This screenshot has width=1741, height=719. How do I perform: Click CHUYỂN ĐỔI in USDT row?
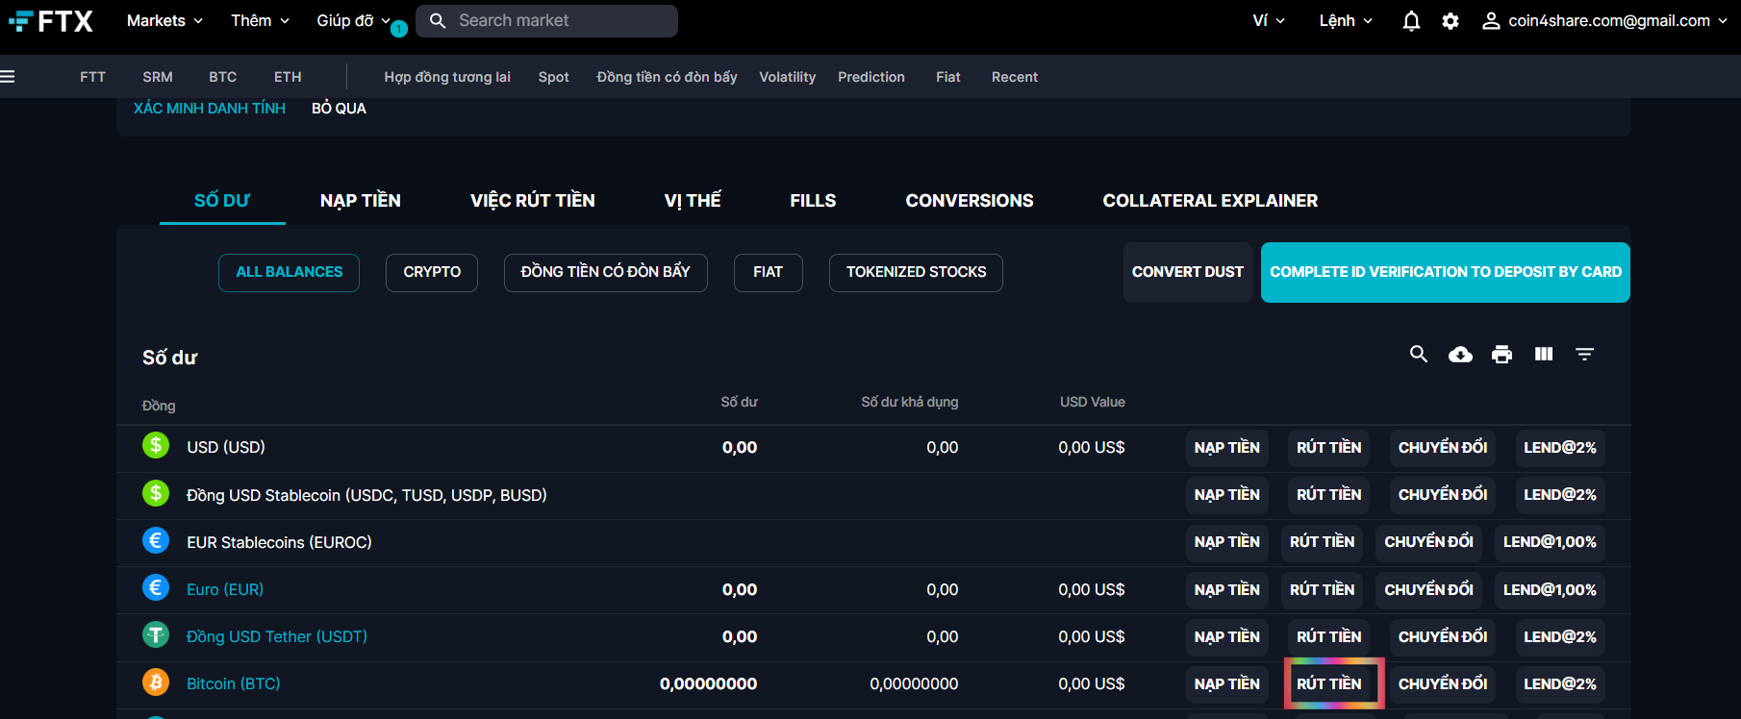coord(1443,636)
